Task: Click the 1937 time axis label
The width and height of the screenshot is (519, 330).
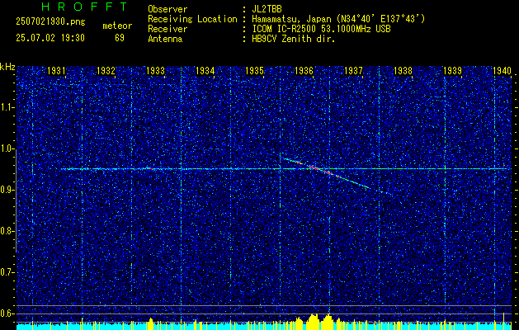Action: click(353, 70)
